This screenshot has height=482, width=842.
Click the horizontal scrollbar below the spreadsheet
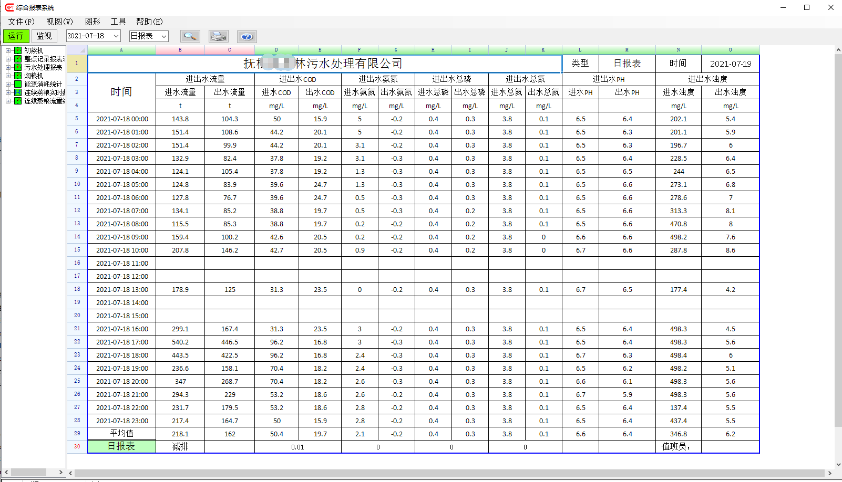pos(447,473)
